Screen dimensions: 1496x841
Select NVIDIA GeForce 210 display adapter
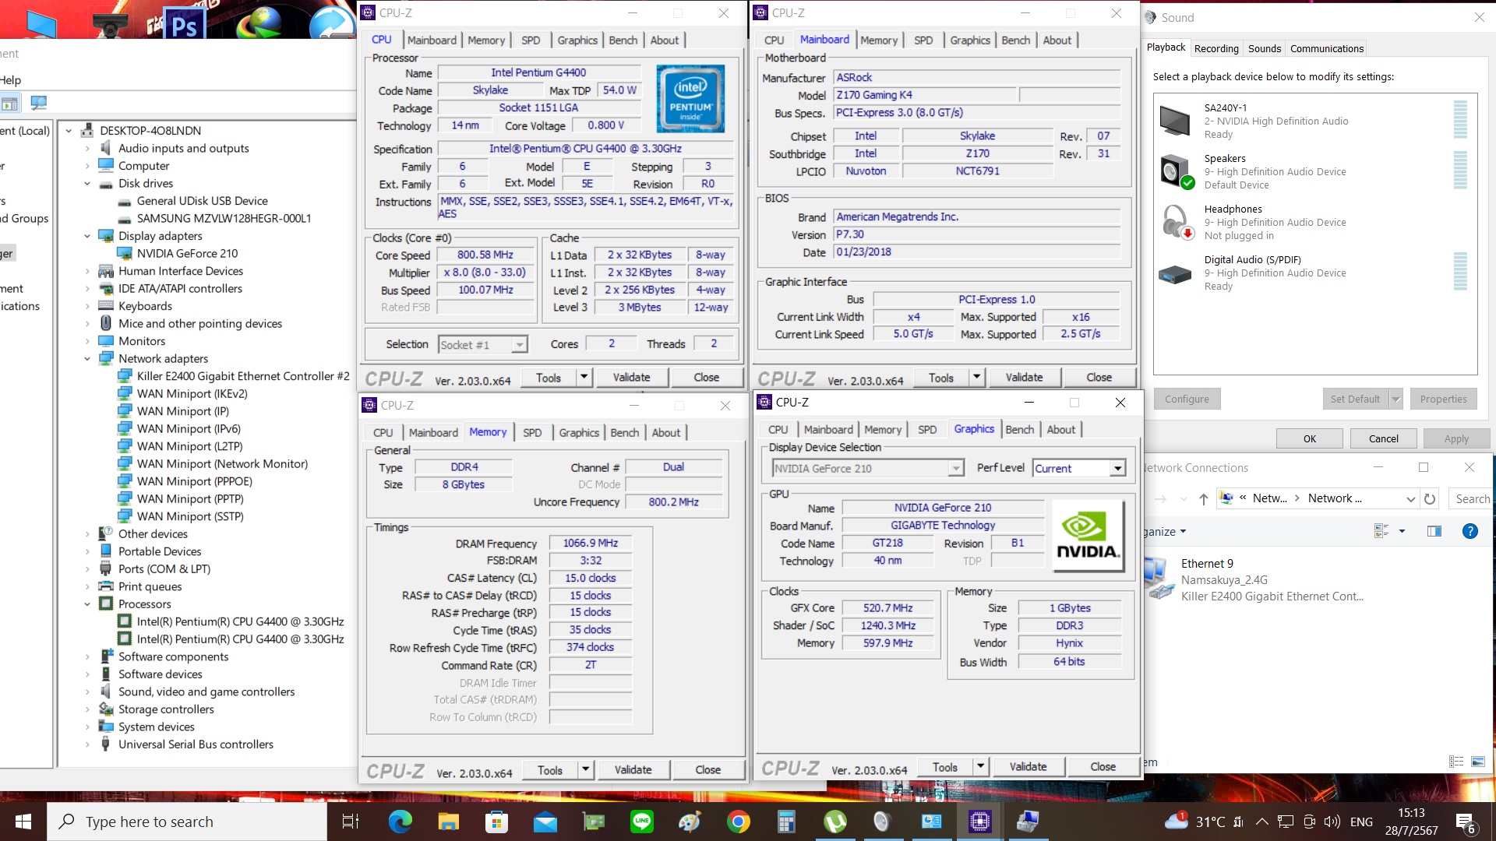coord(187,253)
